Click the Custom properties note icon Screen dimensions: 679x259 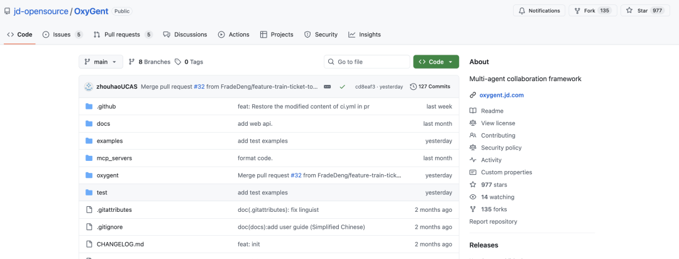click(473, 172)
